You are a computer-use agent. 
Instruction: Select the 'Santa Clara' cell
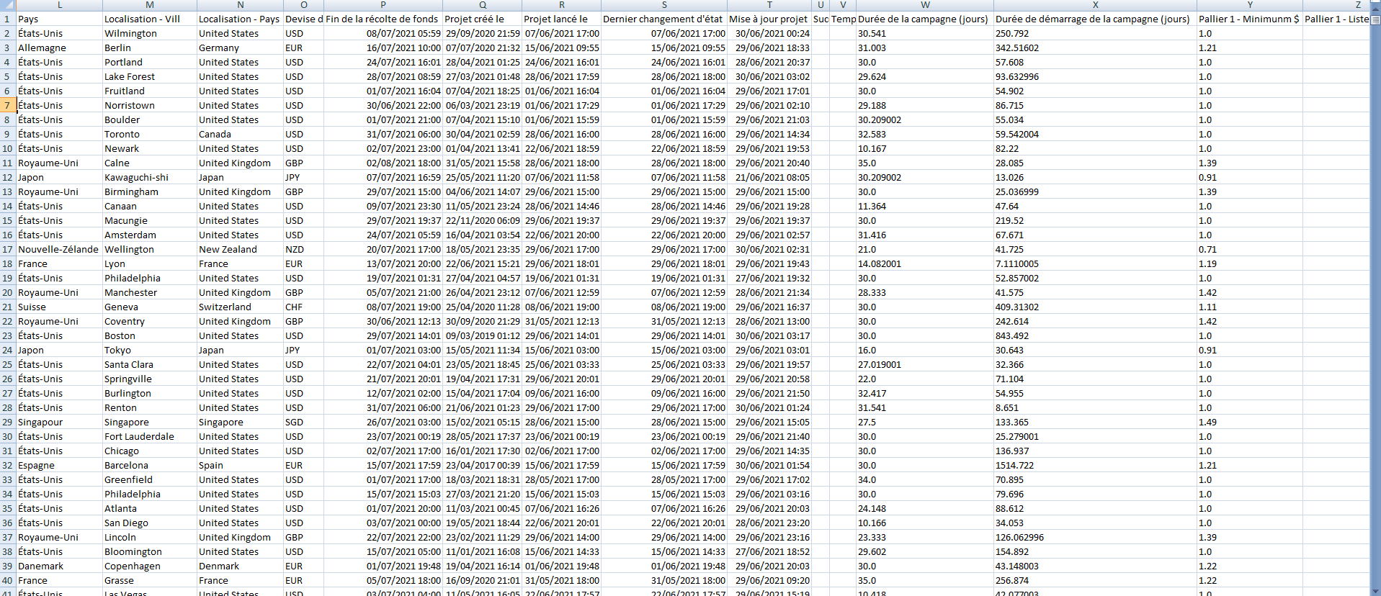click(x=150, y=364)
